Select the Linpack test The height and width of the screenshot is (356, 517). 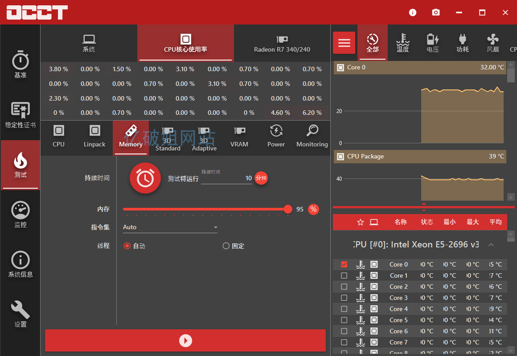(x=94, y=136)
